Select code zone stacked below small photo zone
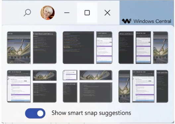Screen dimensions: 175x124 click(45, 93)
